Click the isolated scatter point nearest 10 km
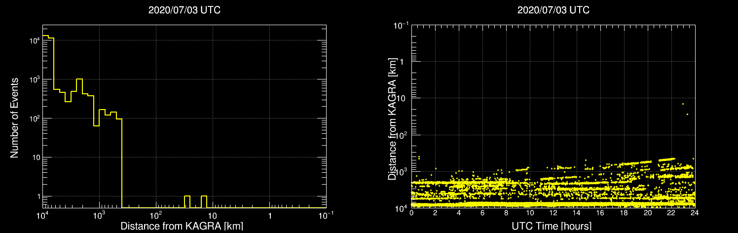The image size is (738, 233). (x=683, y=104)
